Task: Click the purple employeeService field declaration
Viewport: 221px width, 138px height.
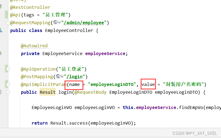Action: tap(105, 53)
